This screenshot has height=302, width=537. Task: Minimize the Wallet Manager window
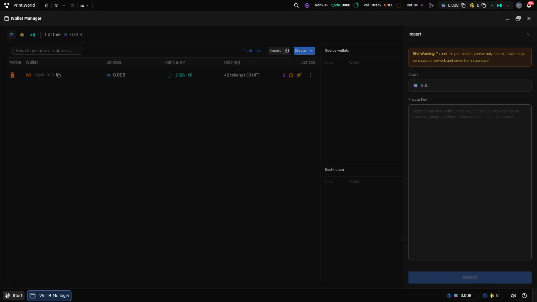click(507, 19)
